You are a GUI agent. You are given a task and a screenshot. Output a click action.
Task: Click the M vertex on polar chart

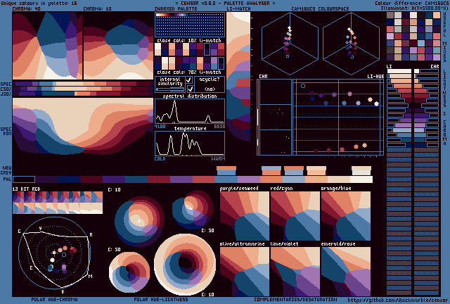click(x=90, y=276)
